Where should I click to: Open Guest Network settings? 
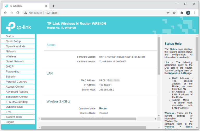pos(18,62)
